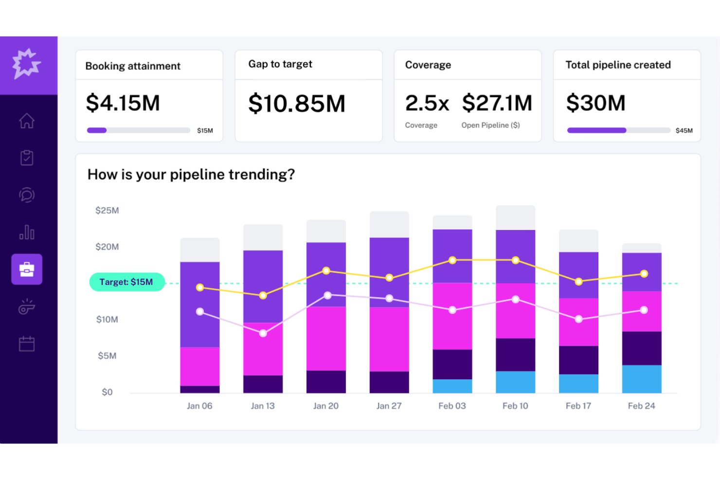
Task: Click the Total pipeline created progress bar
Action: 619,130
